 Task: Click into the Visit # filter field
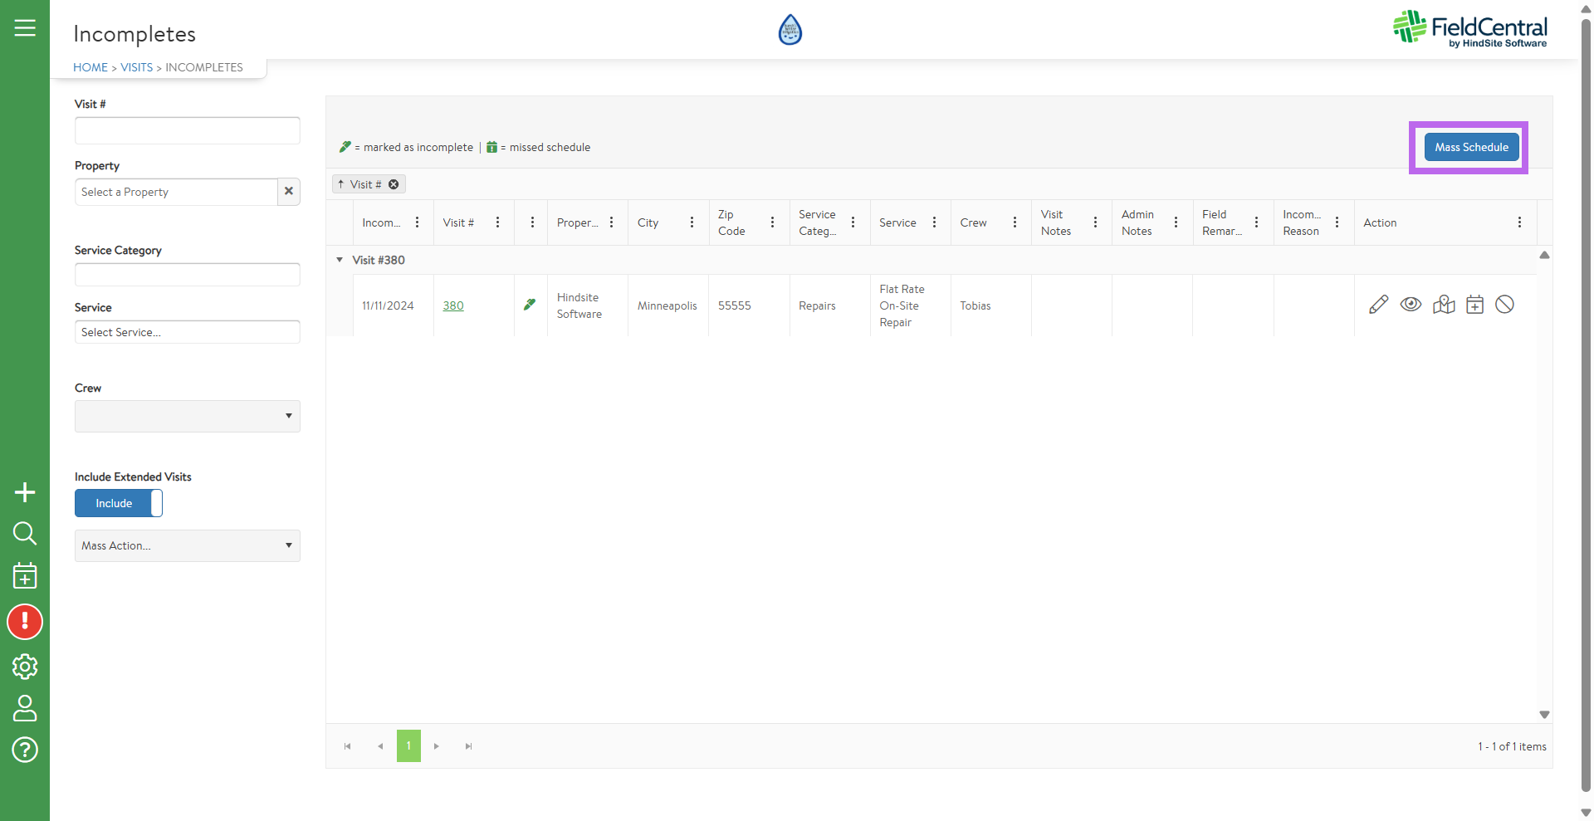188,130
